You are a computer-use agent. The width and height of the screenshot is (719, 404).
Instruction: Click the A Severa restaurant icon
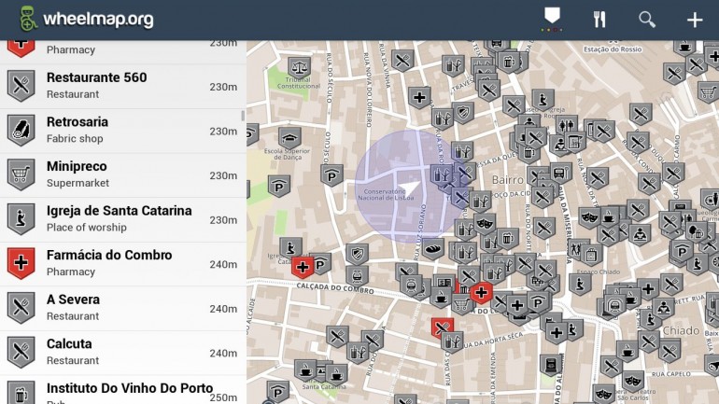click(21, 308)
